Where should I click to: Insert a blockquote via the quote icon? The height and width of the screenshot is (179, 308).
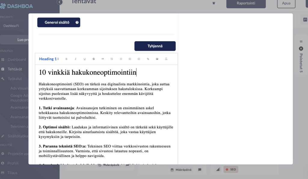[103, 59]
